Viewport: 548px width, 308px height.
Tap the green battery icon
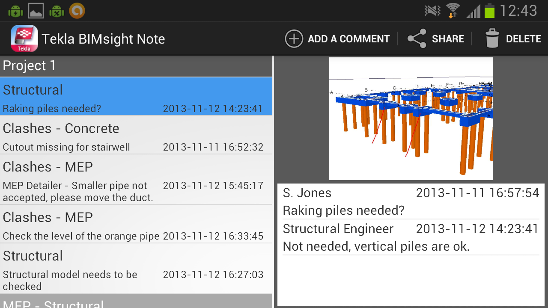[489, 10]
